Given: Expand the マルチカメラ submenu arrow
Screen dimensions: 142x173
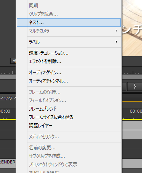Looking at the screenshot, I should click(116, 31).
